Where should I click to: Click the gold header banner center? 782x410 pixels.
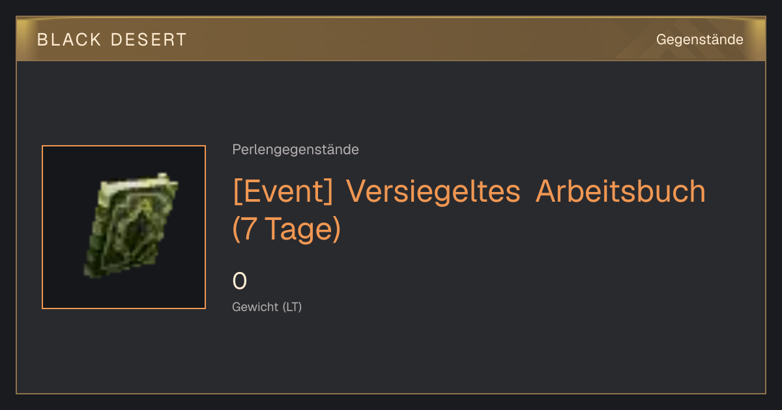[x=391, y=40]
